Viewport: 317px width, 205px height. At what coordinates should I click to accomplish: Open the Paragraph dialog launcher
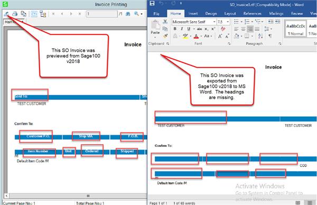(x=280, y=43)
